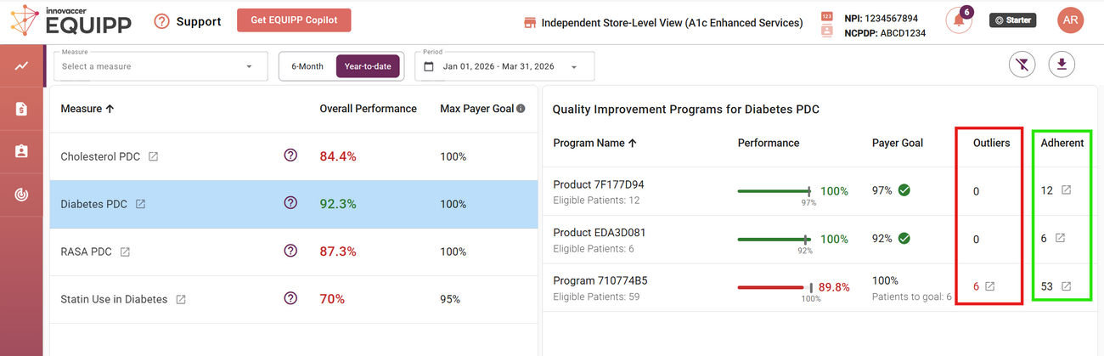Screen dimensions: 1104x356
Task: Click help icon for Statin Use in Diabetes
Action: pos(290,298)
